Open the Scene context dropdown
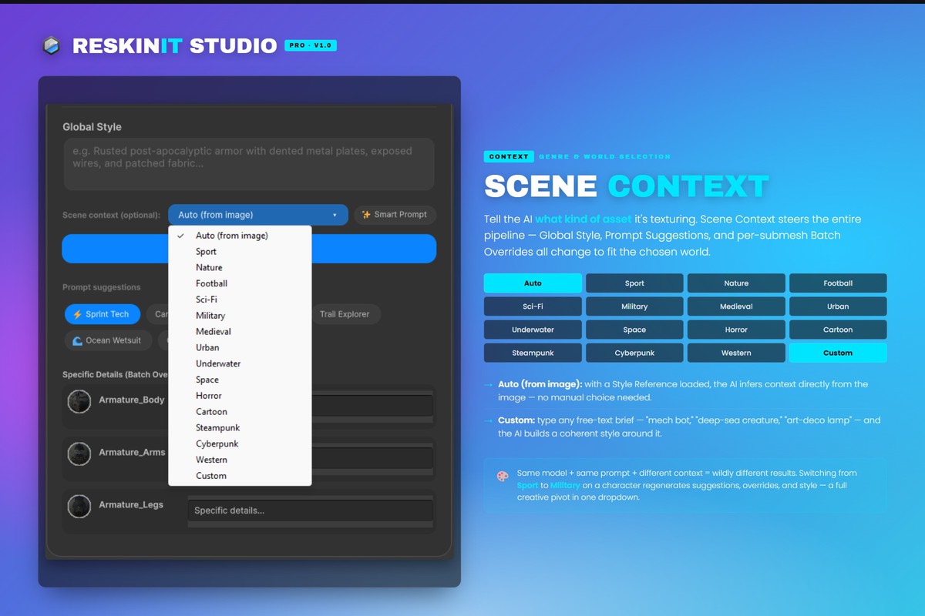Image resolution: width=925 pixels, height=616 pixels. [x=258, y=215]
